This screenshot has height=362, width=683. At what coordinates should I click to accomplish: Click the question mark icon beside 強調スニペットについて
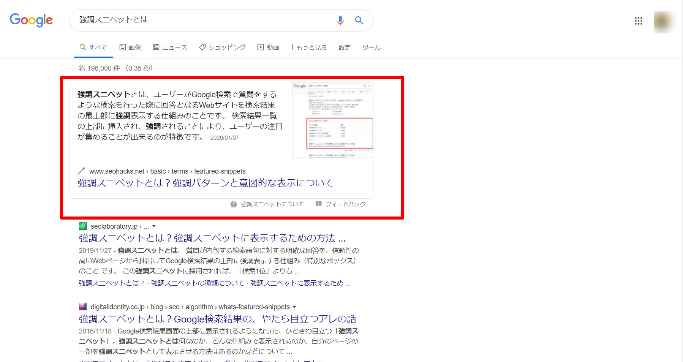(x=234, y=204)
